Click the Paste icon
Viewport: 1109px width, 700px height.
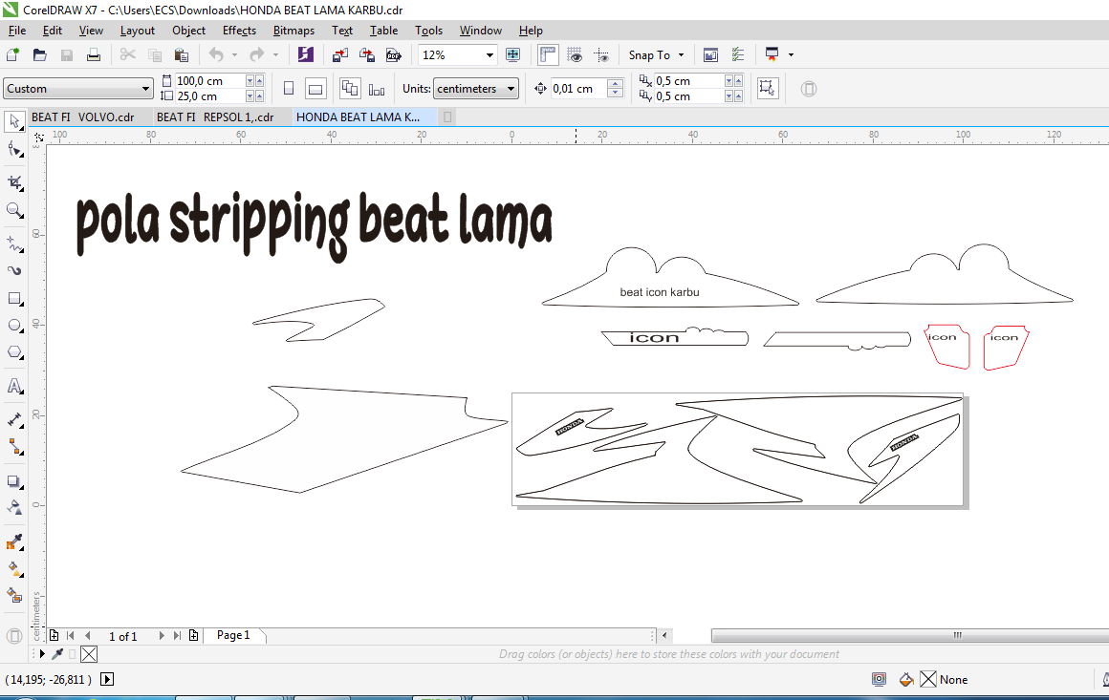click(x=181, y=55)
